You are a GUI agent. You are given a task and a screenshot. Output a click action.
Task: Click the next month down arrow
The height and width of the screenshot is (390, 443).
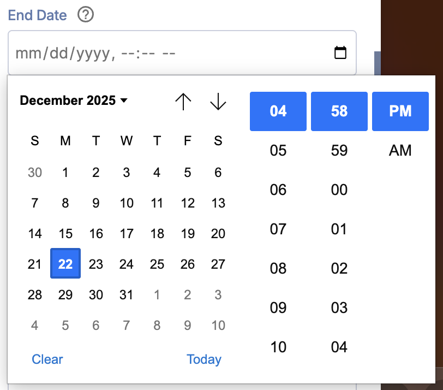tap(218, 102)
